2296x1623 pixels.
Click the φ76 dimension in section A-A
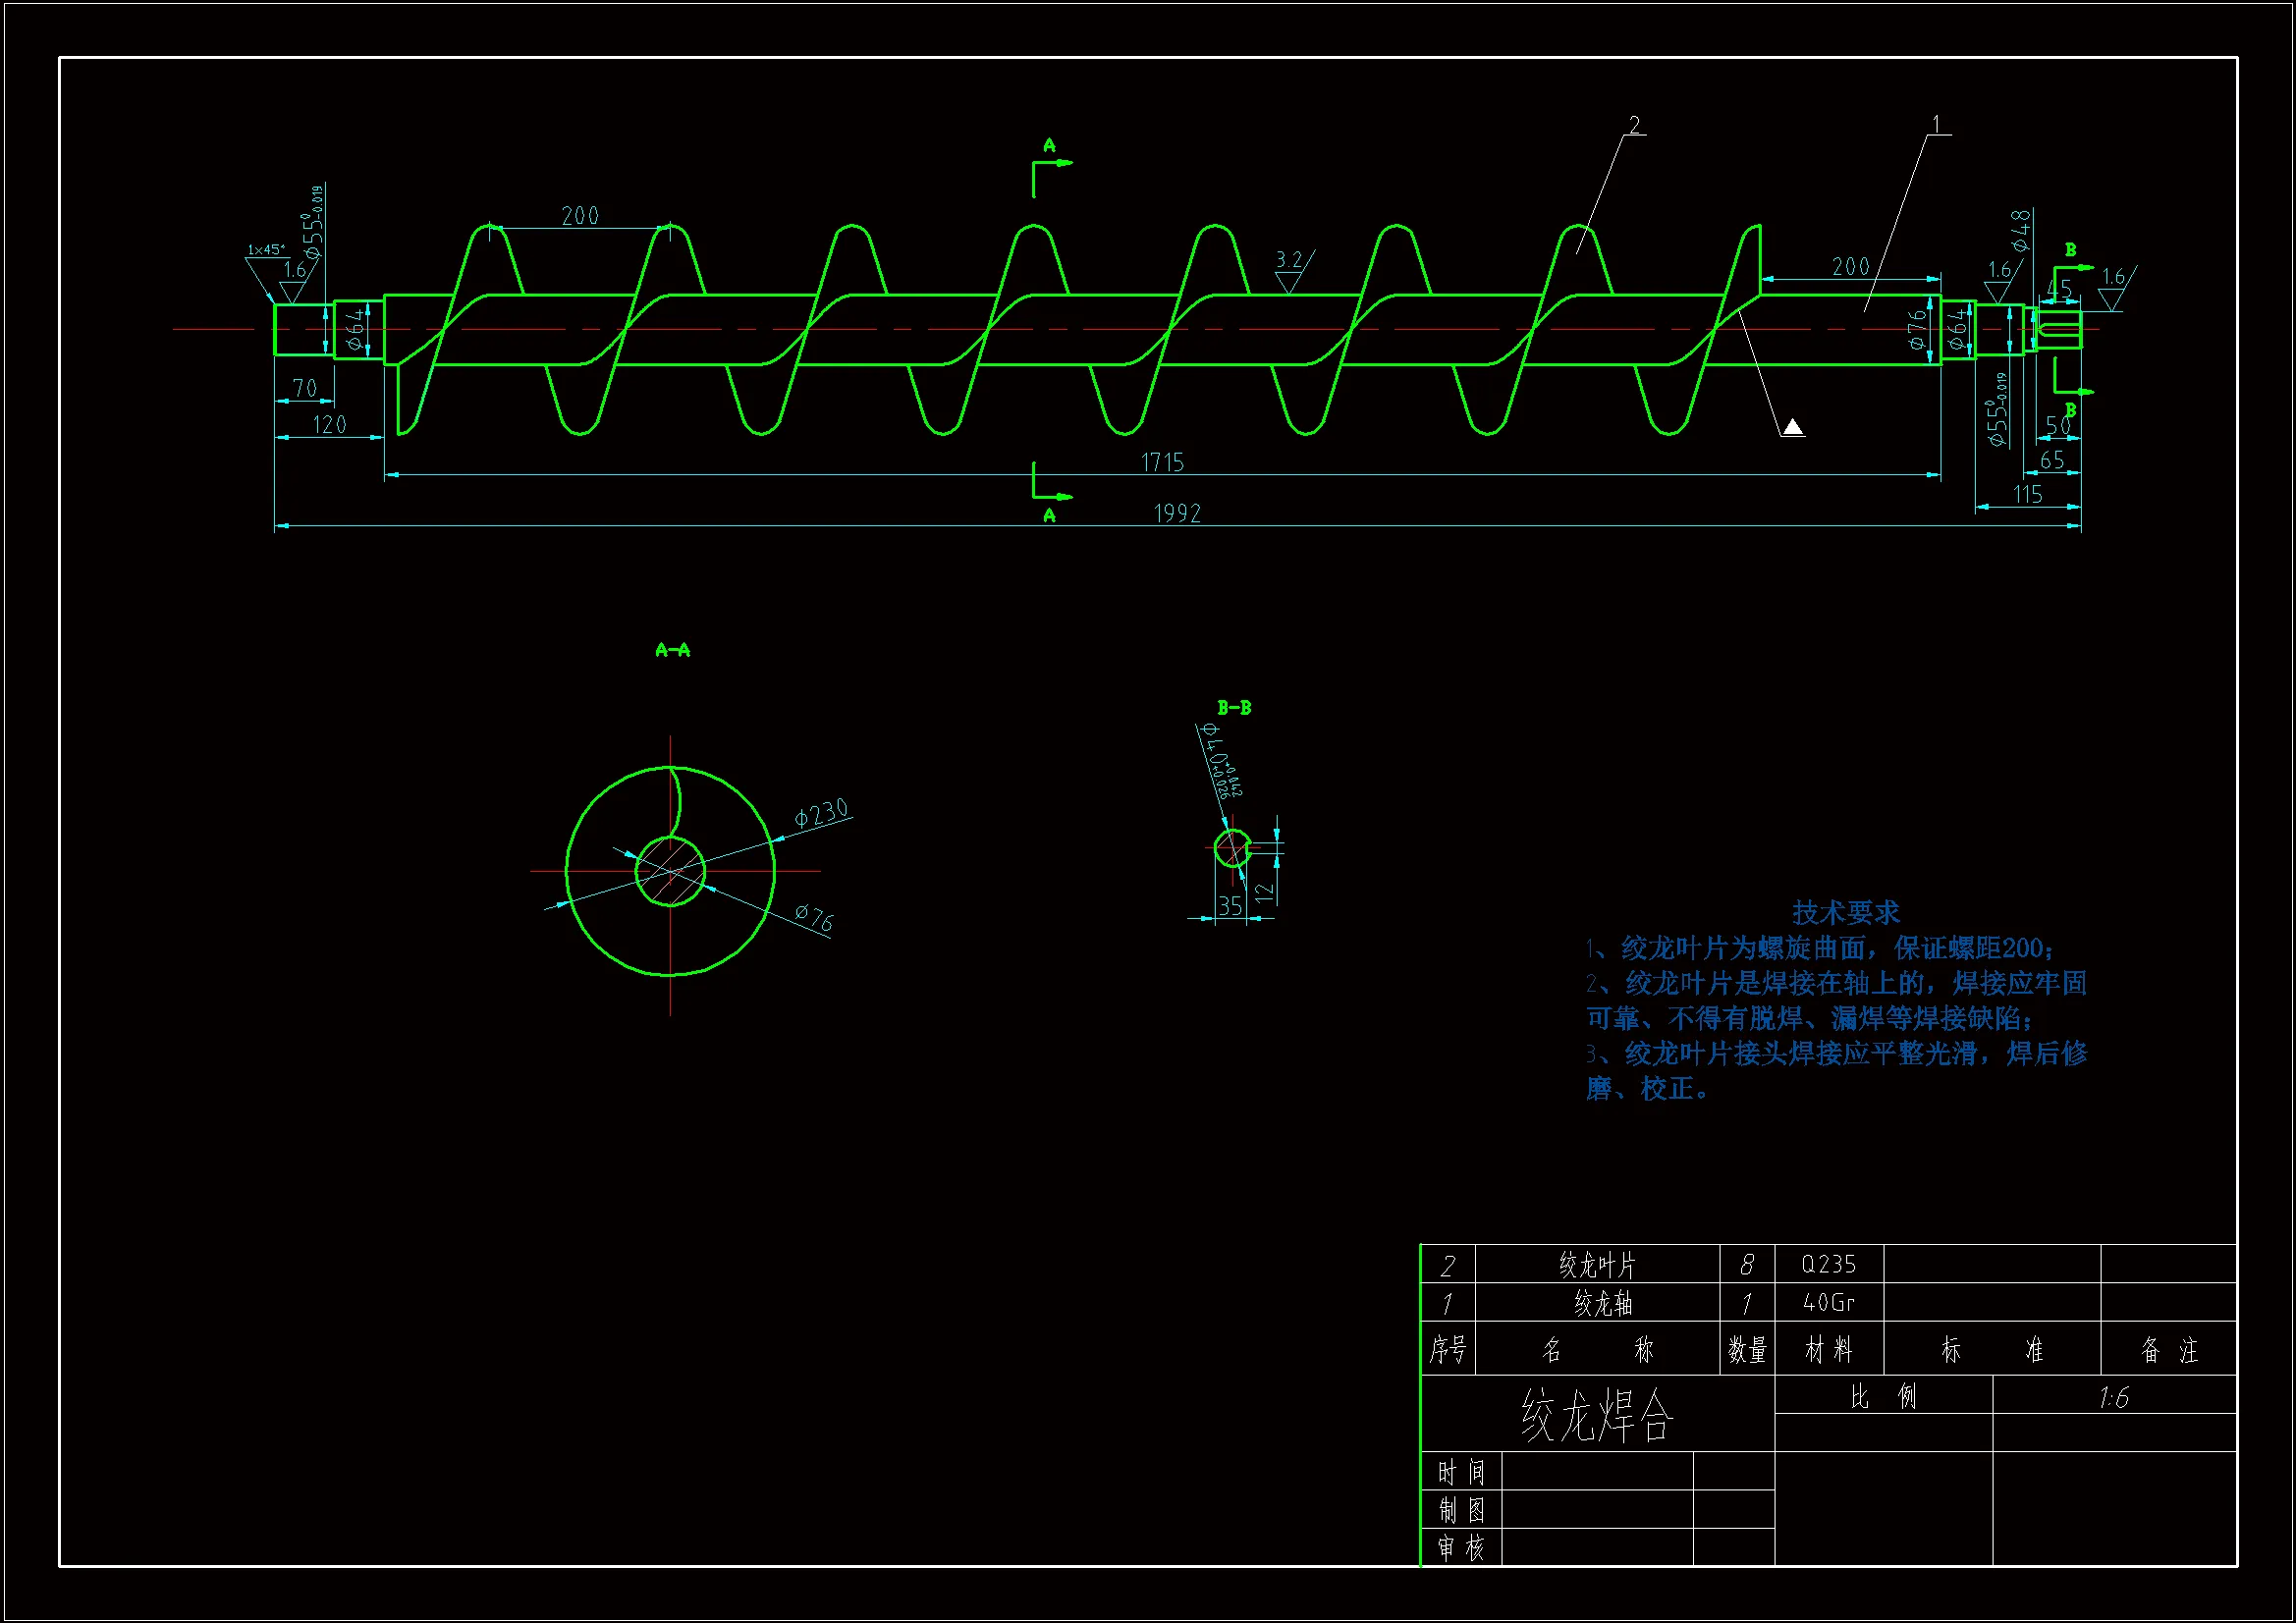(x=814, y=917)
